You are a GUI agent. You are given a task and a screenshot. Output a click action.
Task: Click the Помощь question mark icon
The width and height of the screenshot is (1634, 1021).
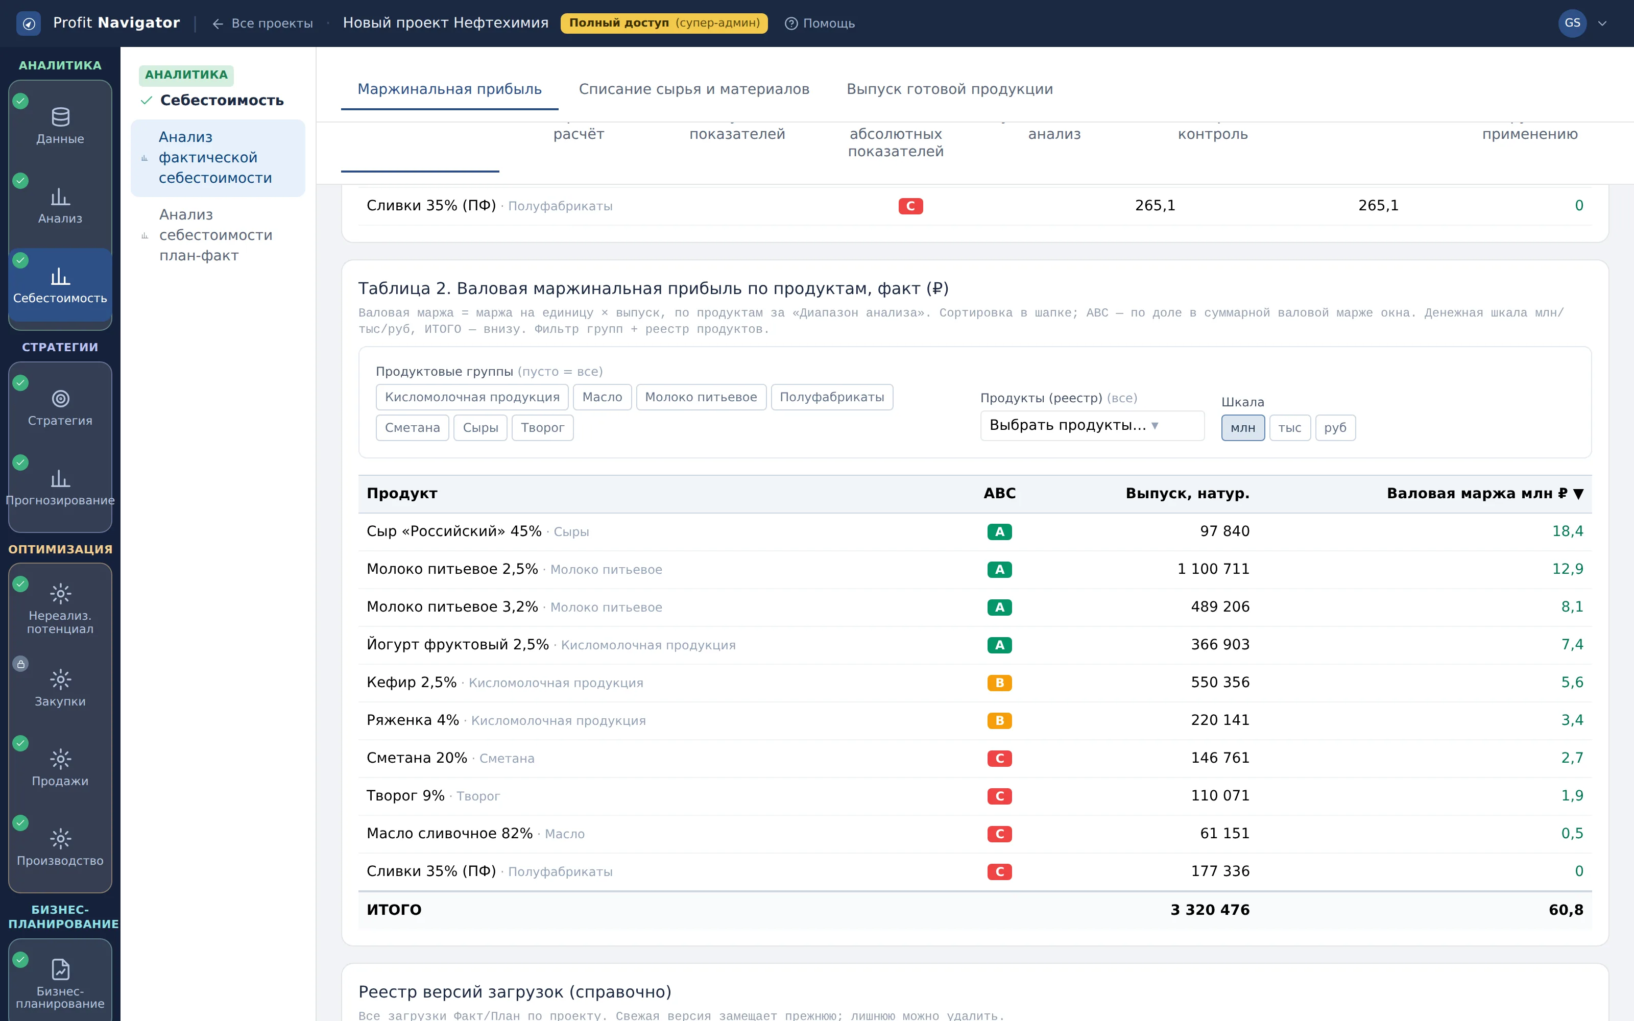click(791, 23)
